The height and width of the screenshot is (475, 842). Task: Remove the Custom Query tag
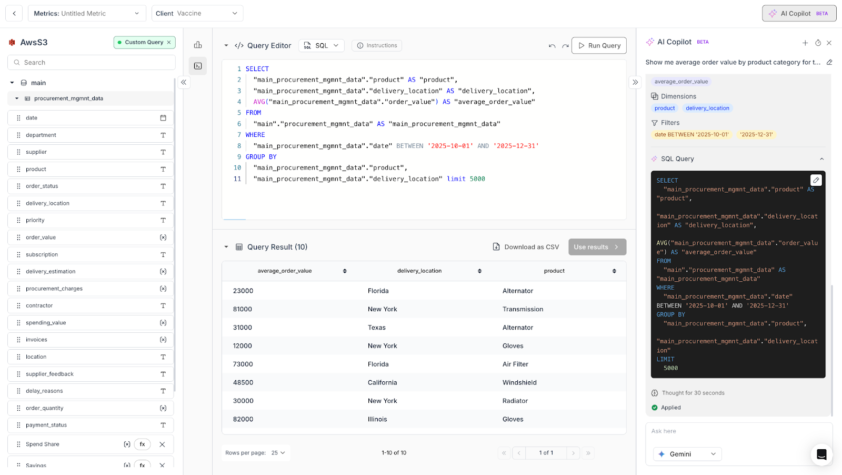(x=169, y=42)
